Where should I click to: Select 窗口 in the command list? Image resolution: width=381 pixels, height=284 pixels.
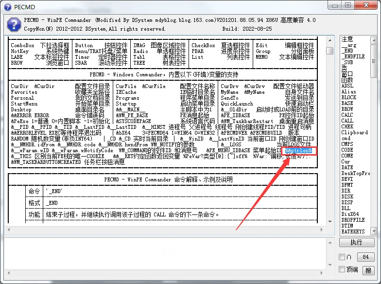point(347,74)
